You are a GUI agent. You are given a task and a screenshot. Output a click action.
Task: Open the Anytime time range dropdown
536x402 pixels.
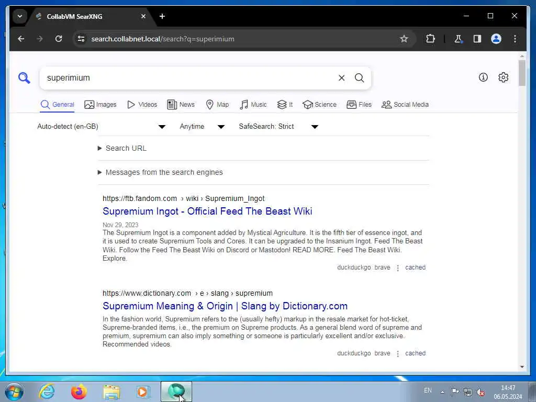(x=202, y=127)
